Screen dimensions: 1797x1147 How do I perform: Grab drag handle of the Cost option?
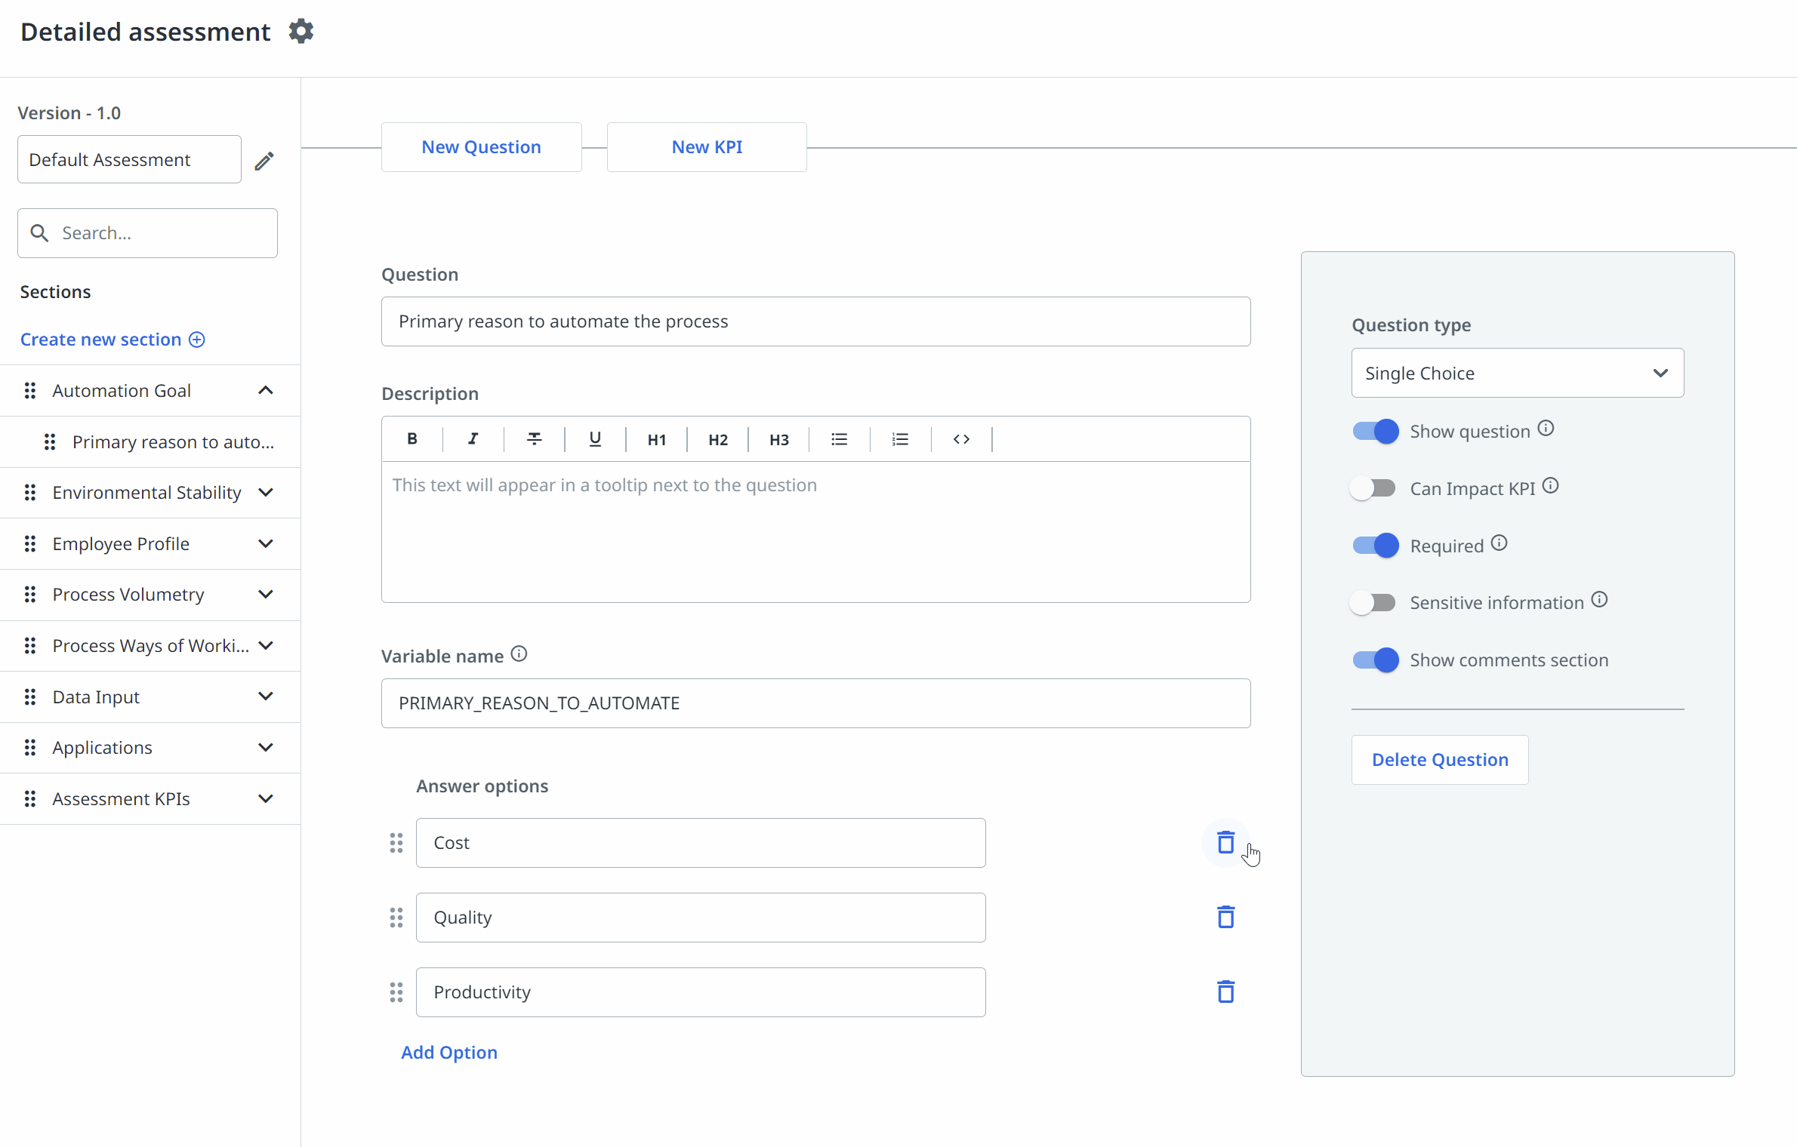[x=396, y=843]
